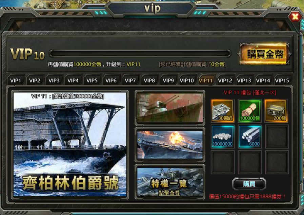The width and height of the screenshot is (304, 215).
Task: Switch to the VIP12 tab
Action: point(225,80)
